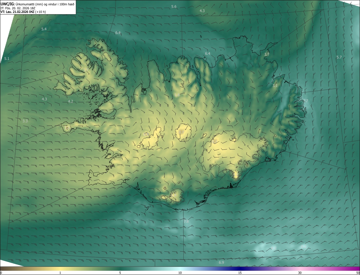Click the 3.7 value label
This screenshot has width=360, height=275.
tap(267, 54)
